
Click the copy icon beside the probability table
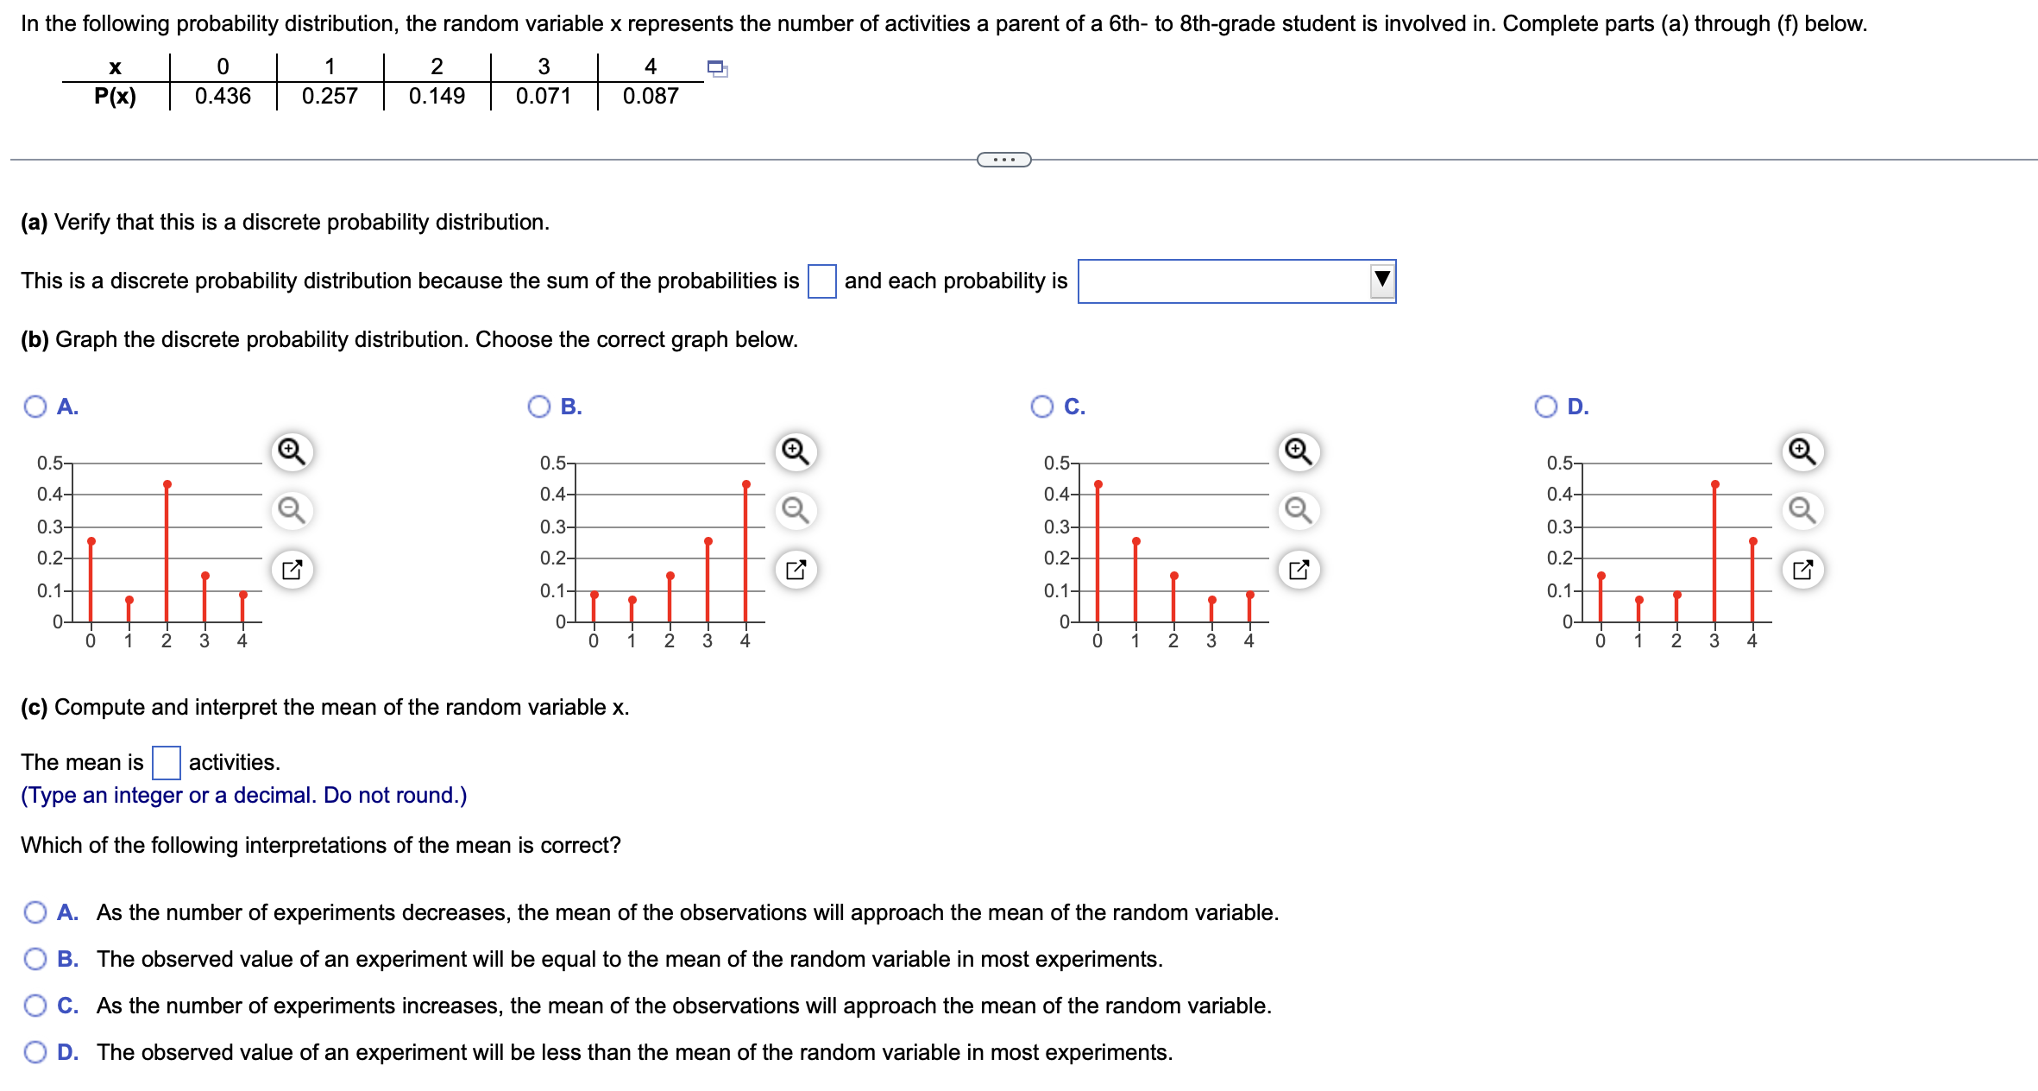[x=717, y=71]
